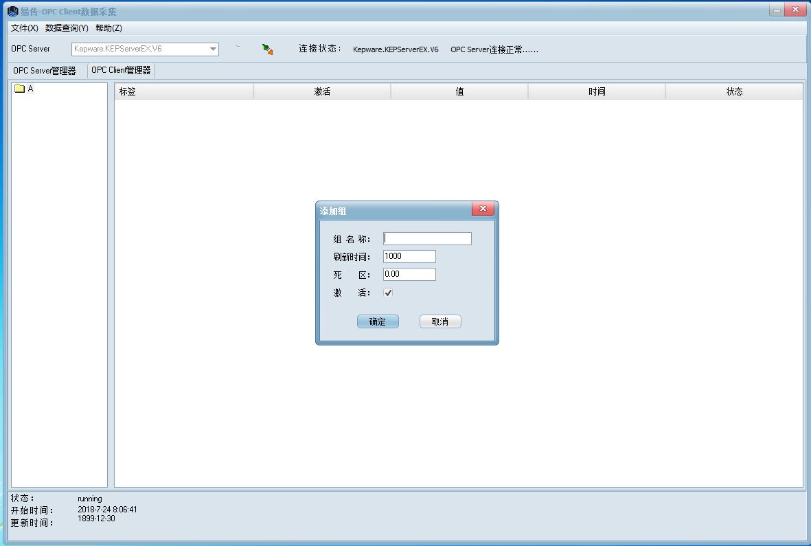Open the 帮助(Z) menu
Viewport: 811px width, 546px height.
point(108,28)
